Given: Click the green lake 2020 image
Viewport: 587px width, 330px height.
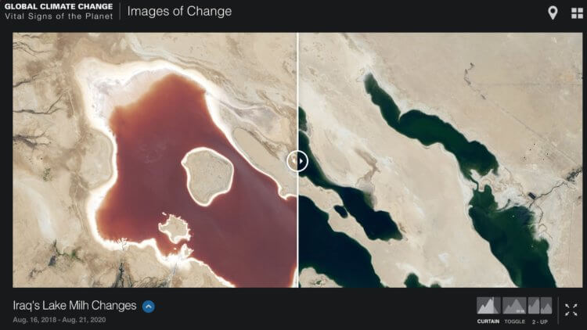Looking at the screenshot, I should click(441, 160).
